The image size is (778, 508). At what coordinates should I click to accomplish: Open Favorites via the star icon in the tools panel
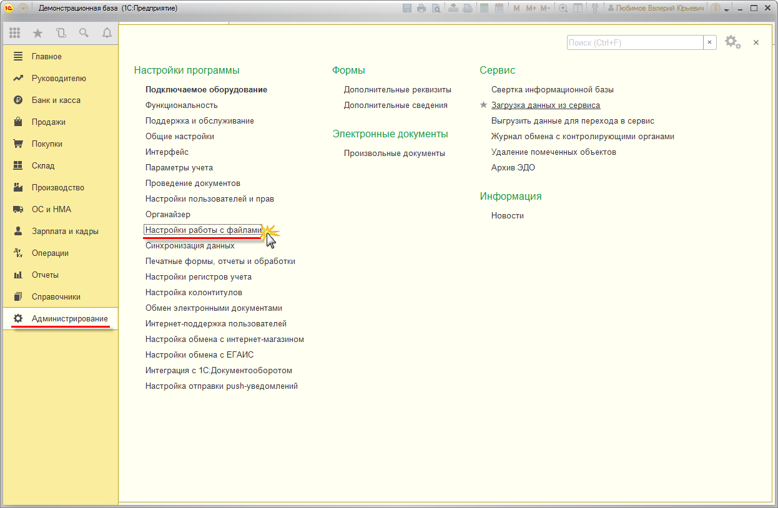pos(37,33)
